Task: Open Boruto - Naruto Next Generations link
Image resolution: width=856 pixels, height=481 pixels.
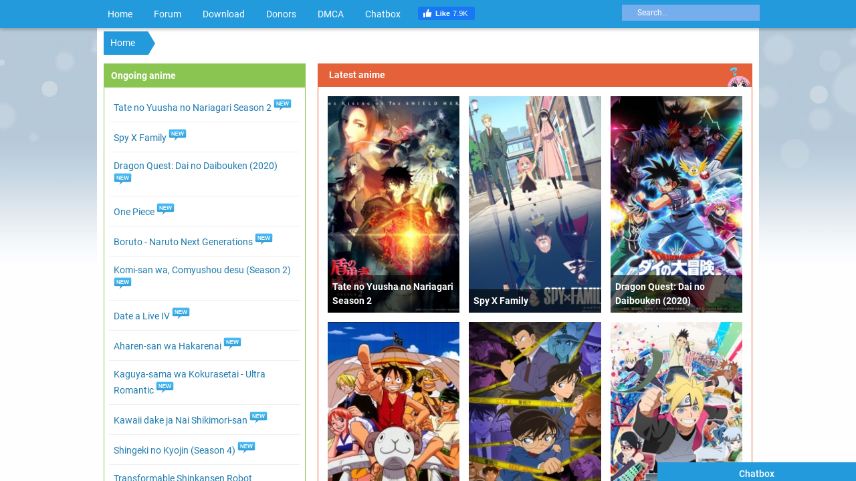Action: click(x=183, y=242)
